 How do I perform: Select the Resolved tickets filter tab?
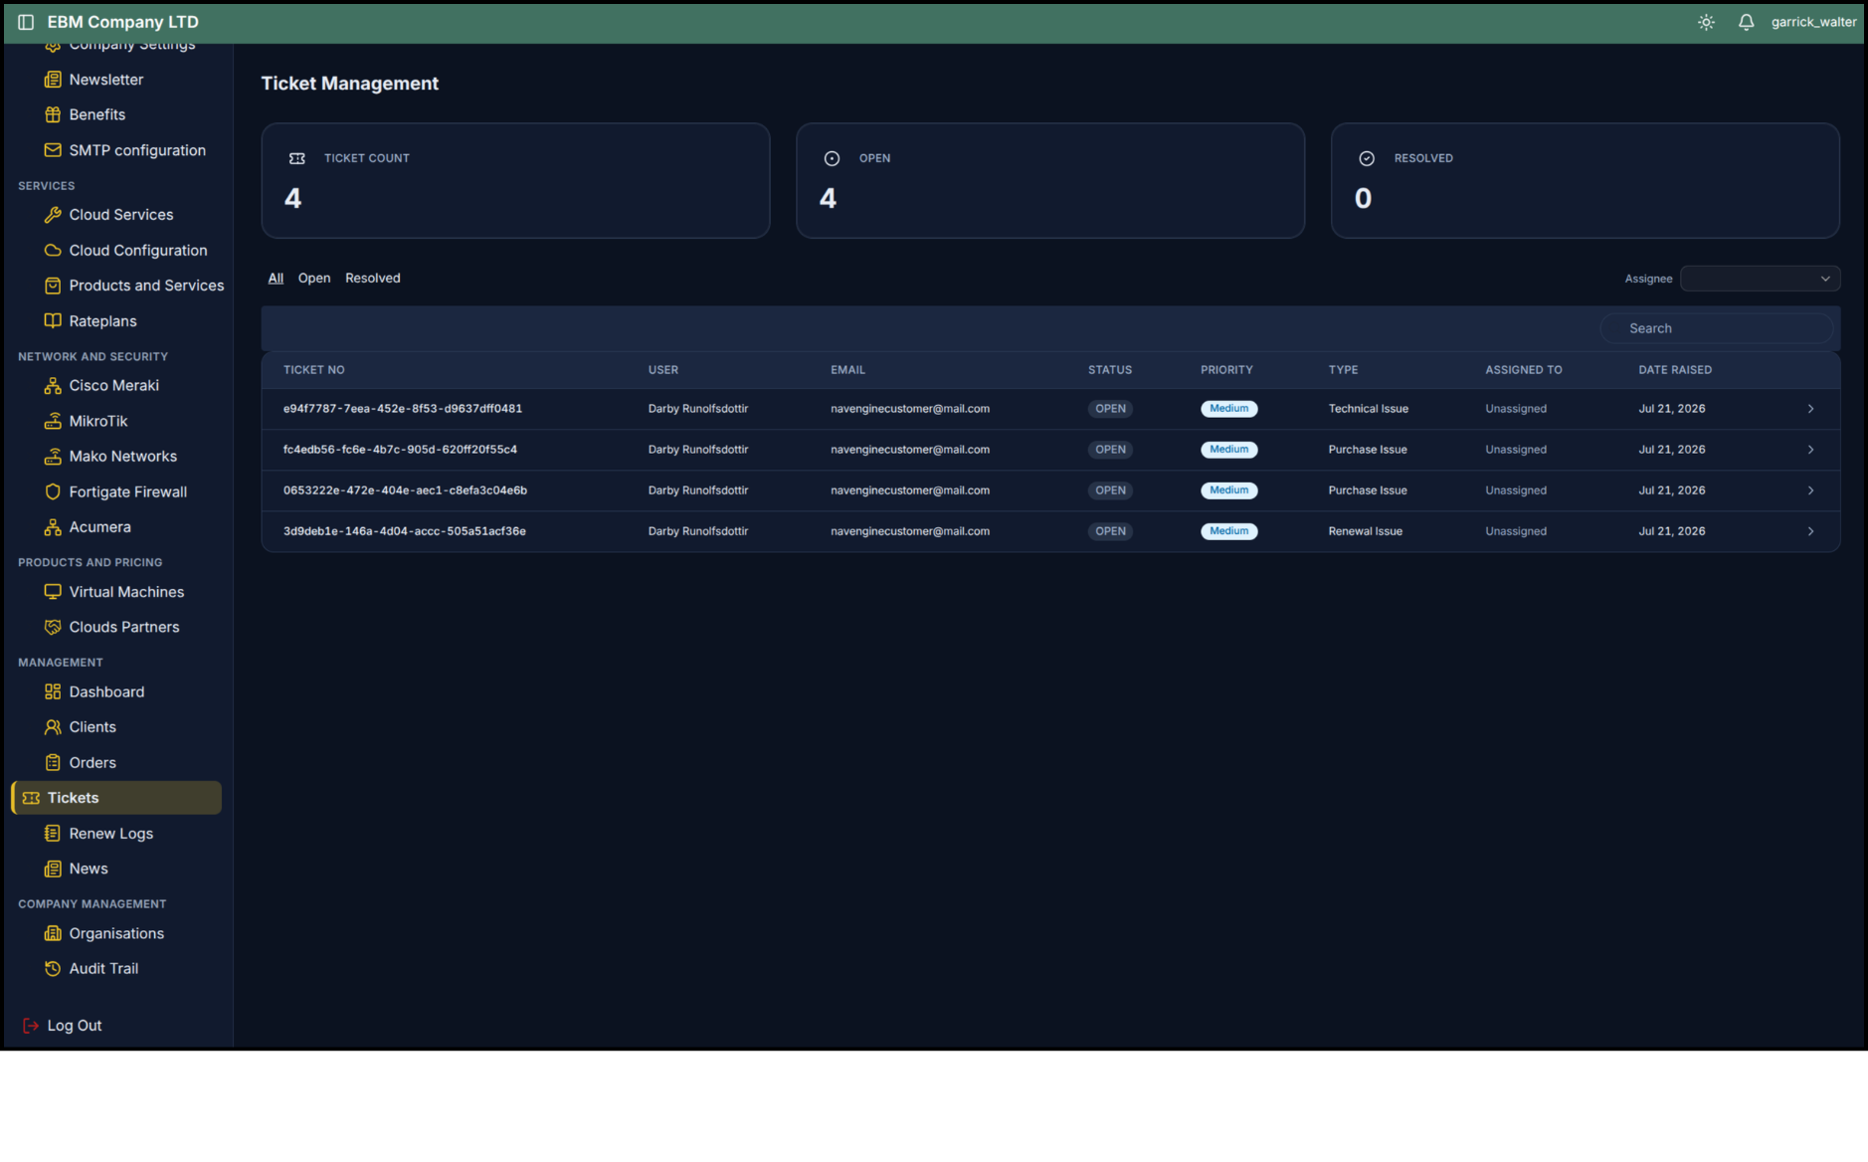(373, 279)
